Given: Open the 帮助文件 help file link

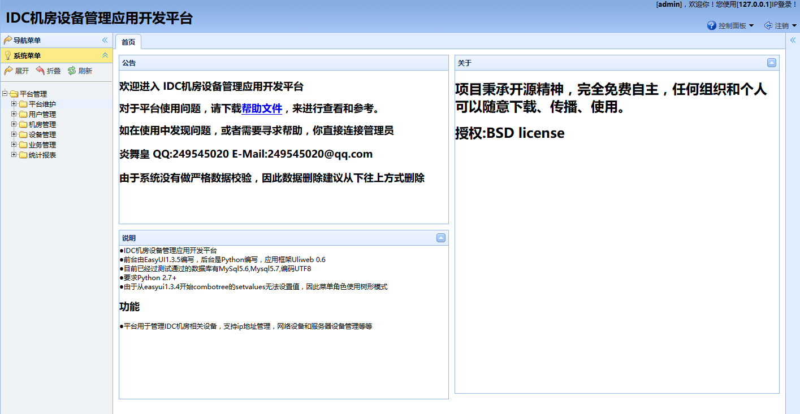Looking at the screenshot, I should (x=262, y=108).
